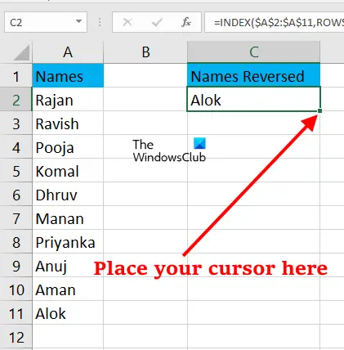Select the cell containing 'Priyanka'
The height and width of the screenshot is (350, 344).
pyautogui.click(x=68, y=241)
